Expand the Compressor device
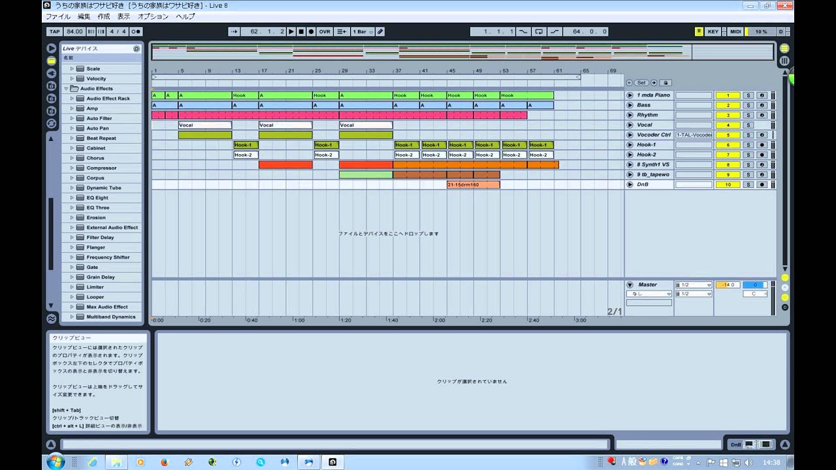Screen dimensions: 836x470 click(x=72, y=168)
